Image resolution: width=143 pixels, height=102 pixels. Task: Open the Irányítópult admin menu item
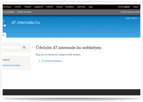[7, 7]
